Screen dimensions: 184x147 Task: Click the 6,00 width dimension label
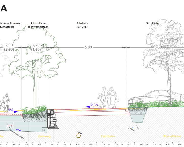click(x=88, y=47)
